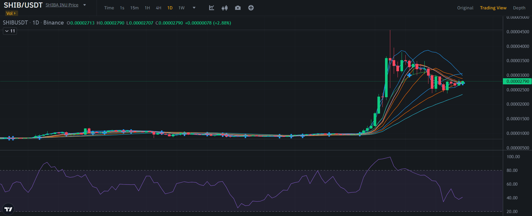Select the 1W weekly interval
532x216 pixels.
181,8
